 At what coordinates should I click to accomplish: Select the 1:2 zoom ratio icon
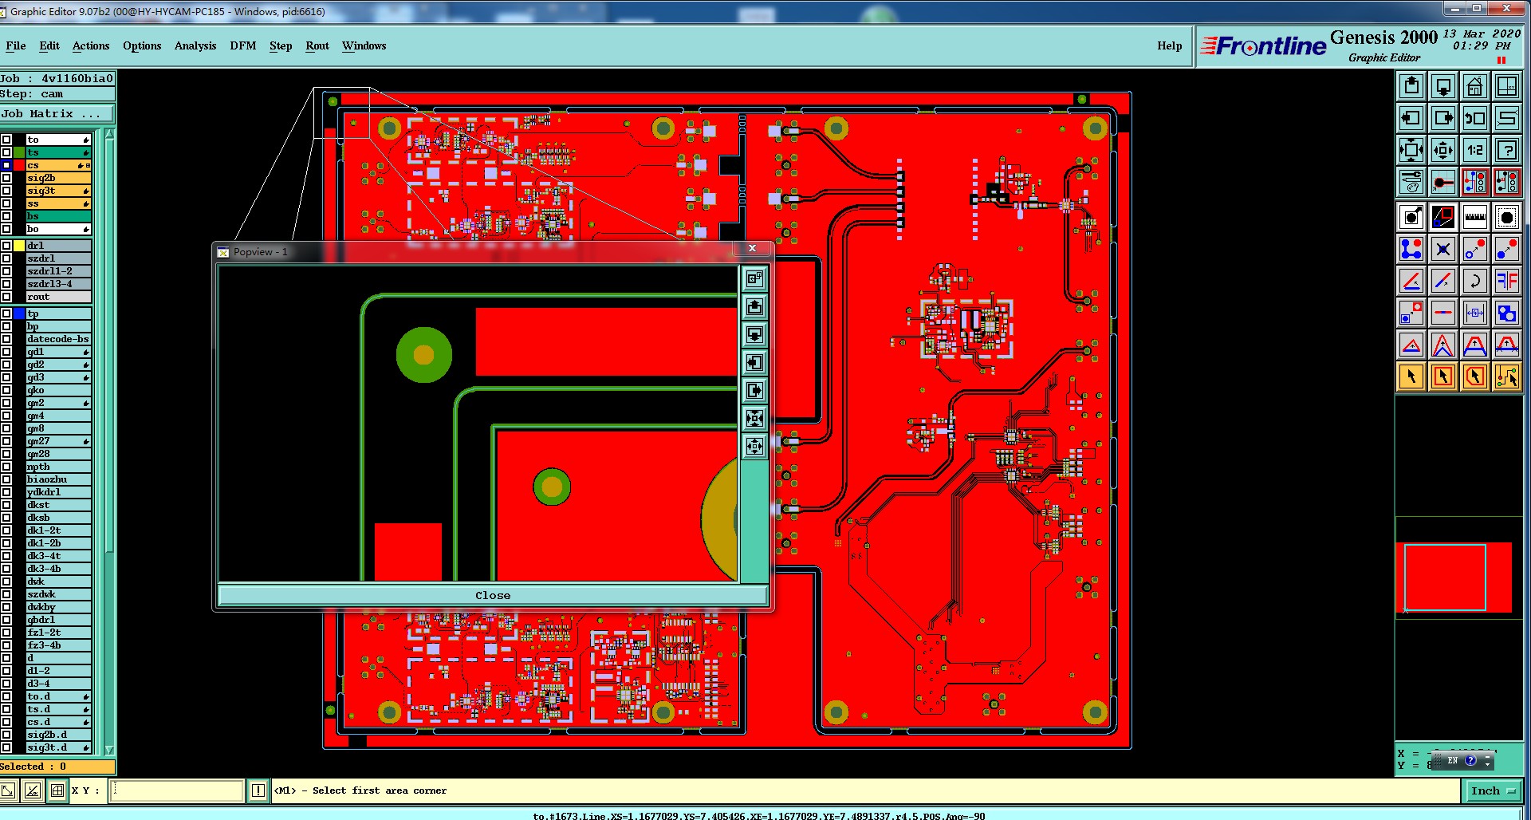1474,150
